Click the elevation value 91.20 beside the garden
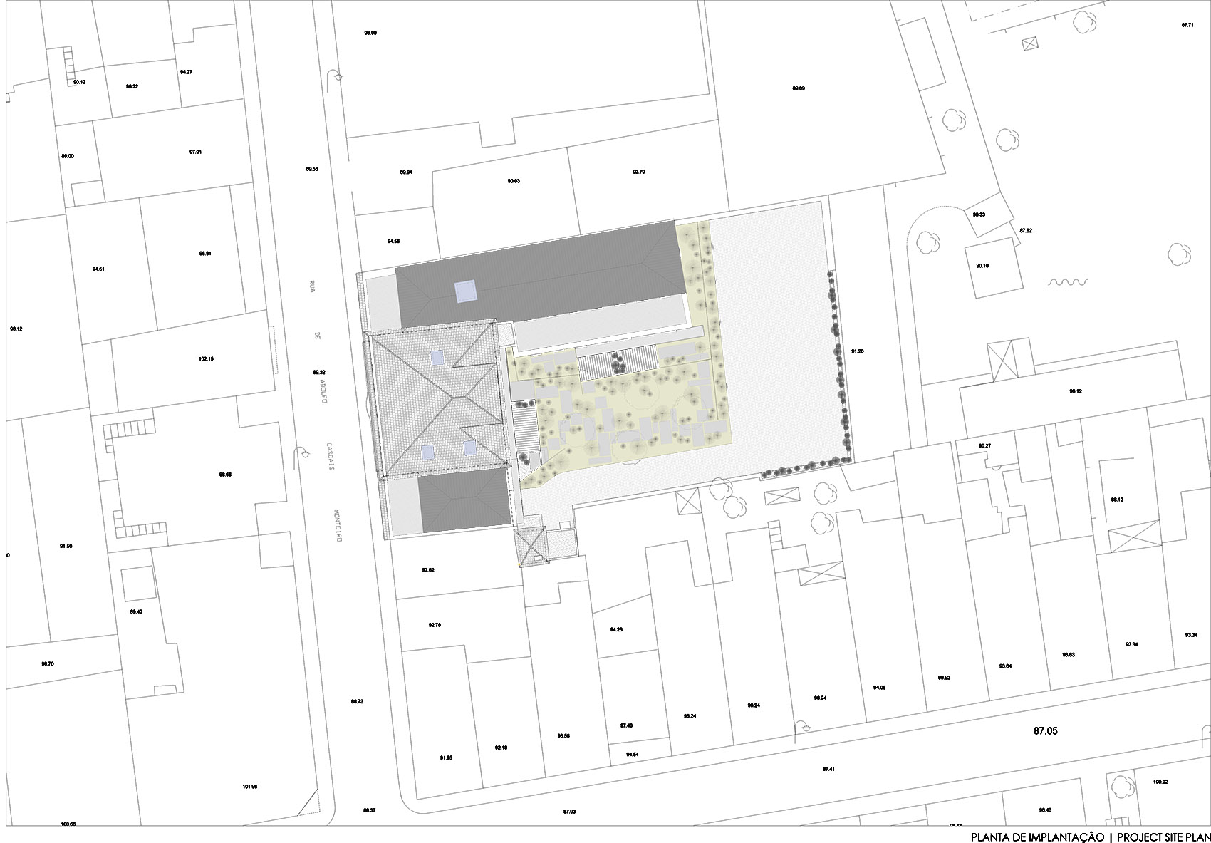The height and width of the screenshot is (843, 1211). [858, 351]
